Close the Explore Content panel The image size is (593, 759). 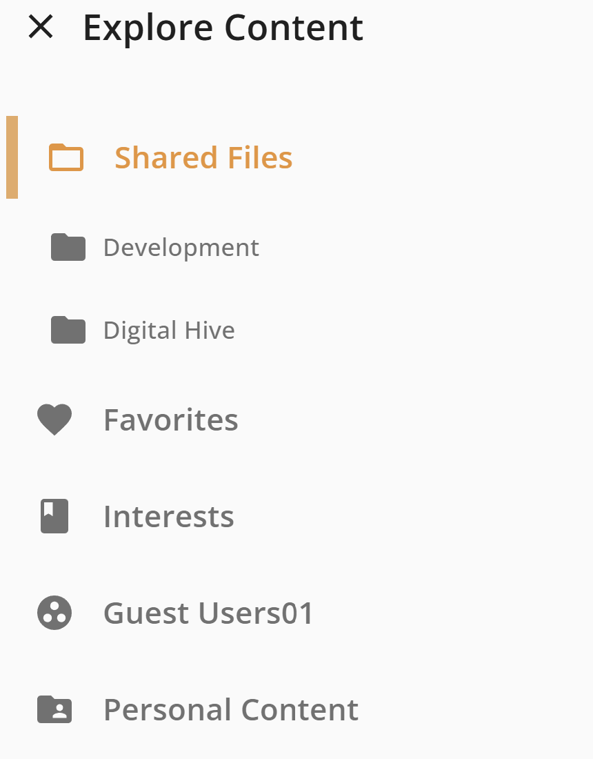pyautogui.click(x=41, y=27)
